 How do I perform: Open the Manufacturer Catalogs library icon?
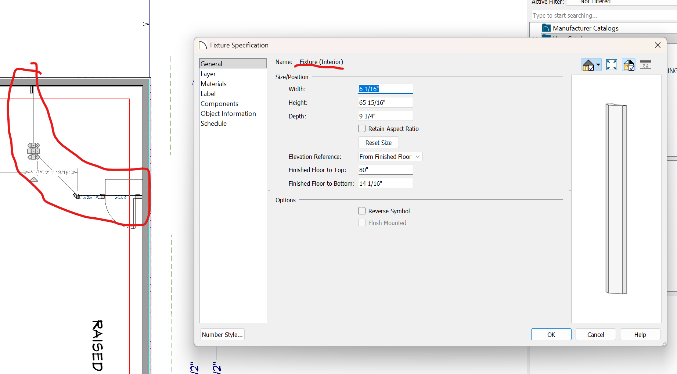pos(546,28)
